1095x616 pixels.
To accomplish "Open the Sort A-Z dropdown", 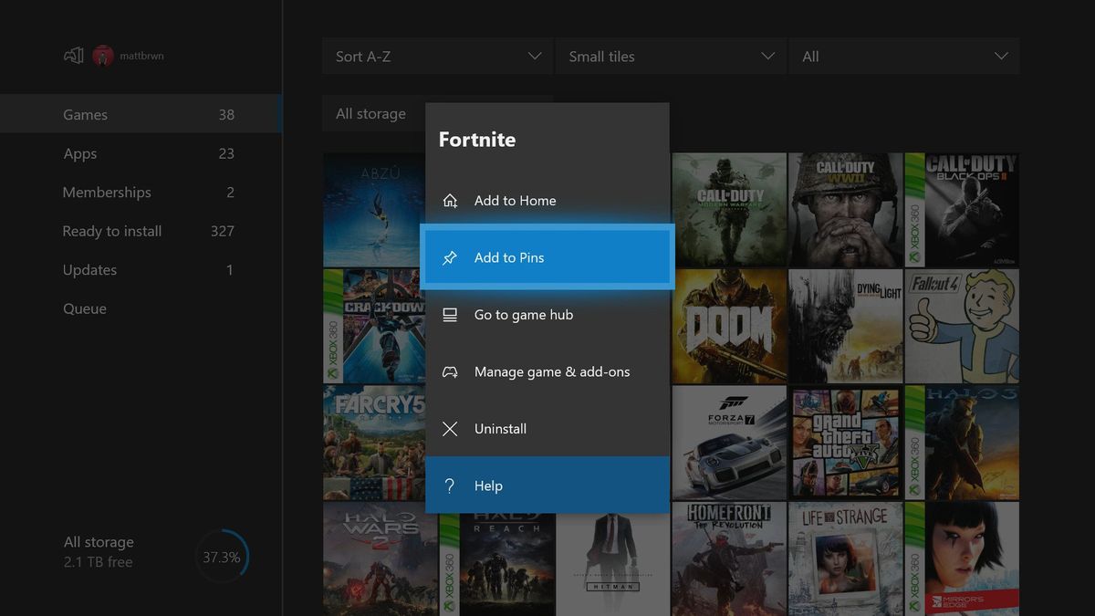I will coord(437,56).
